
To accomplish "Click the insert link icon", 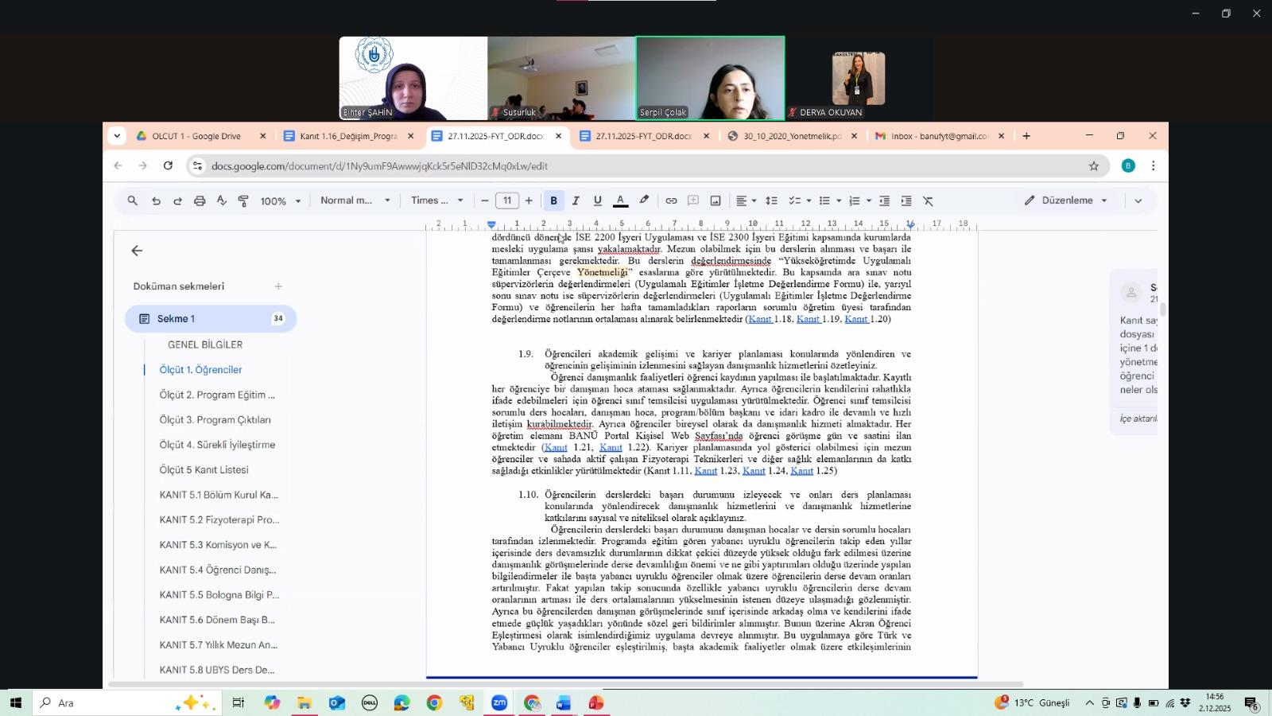I will (671, 201).
